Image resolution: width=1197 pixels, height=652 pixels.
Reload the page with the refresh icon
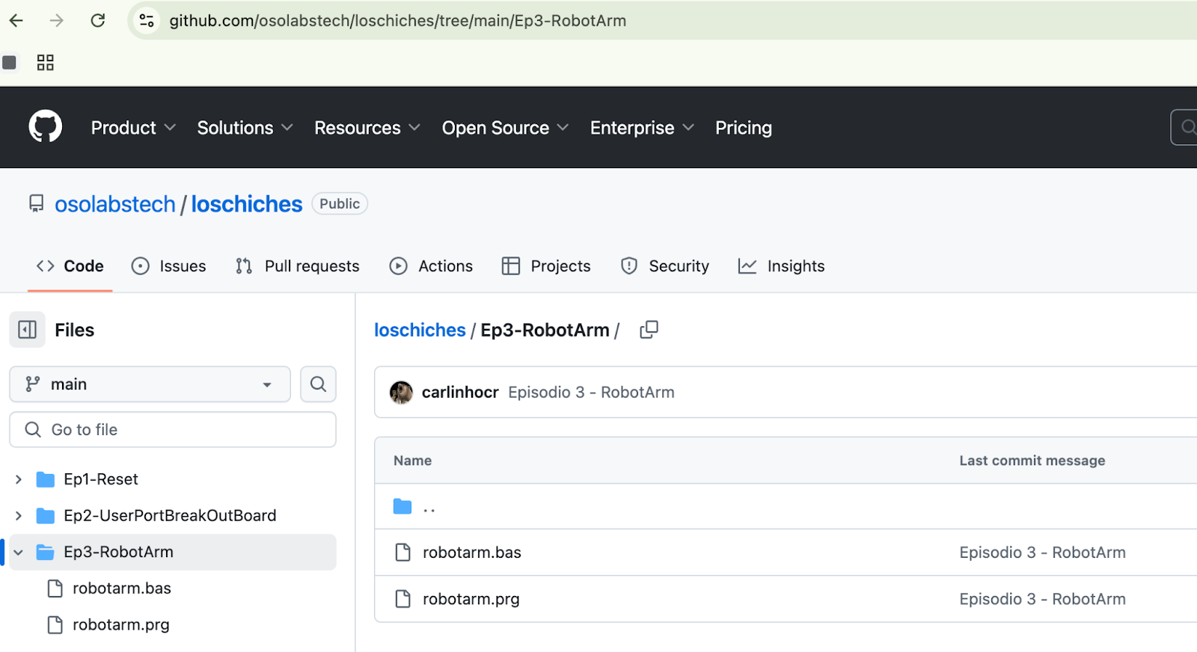(x=98, y=20)
